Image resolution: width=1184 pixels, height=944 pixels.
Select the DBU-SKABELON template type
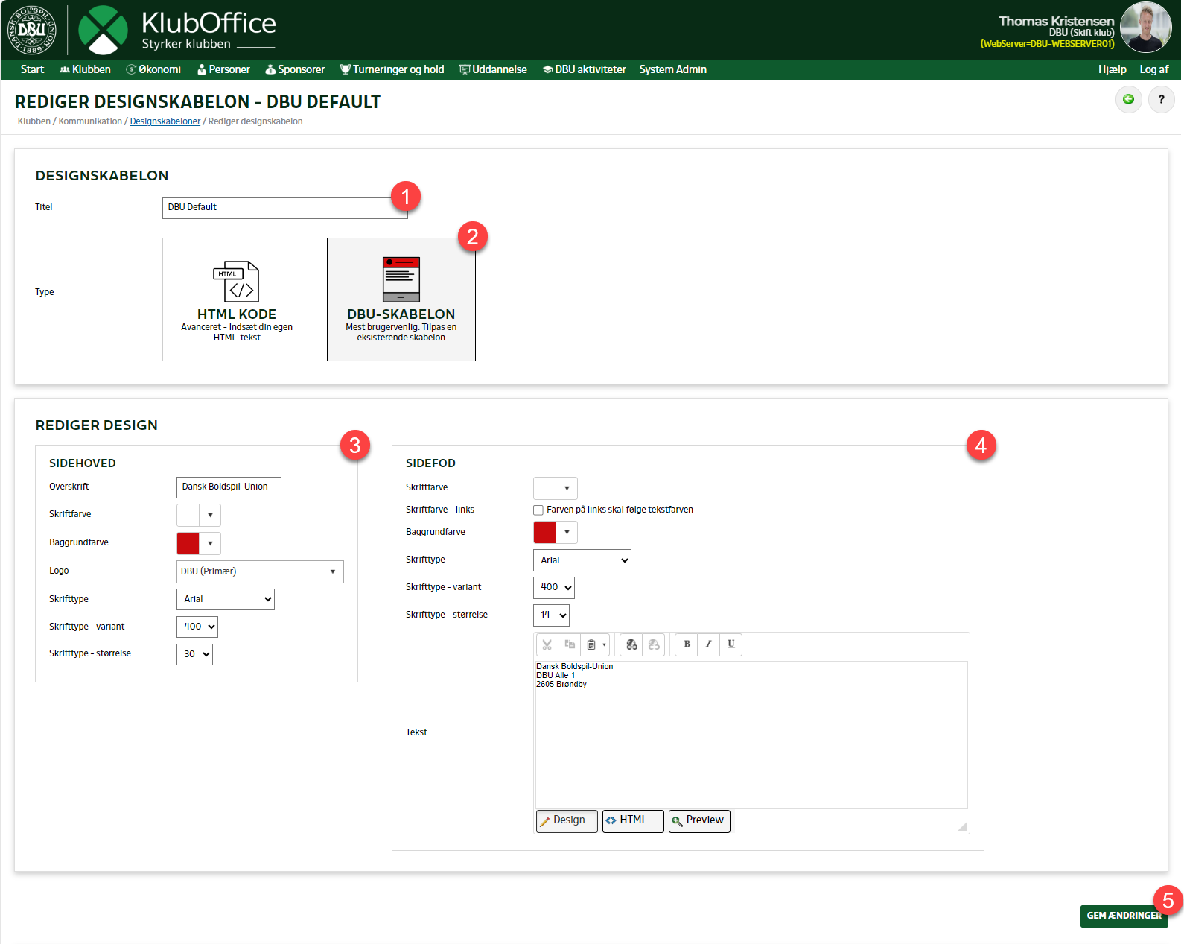pyautogui.click(x=401, y=300)
